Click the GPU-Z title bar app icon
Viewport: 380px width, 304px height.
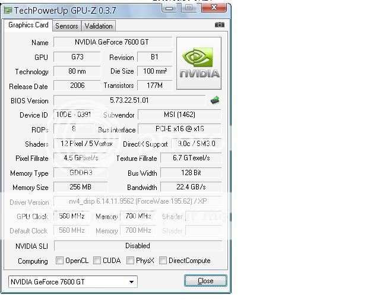(8, 10)
